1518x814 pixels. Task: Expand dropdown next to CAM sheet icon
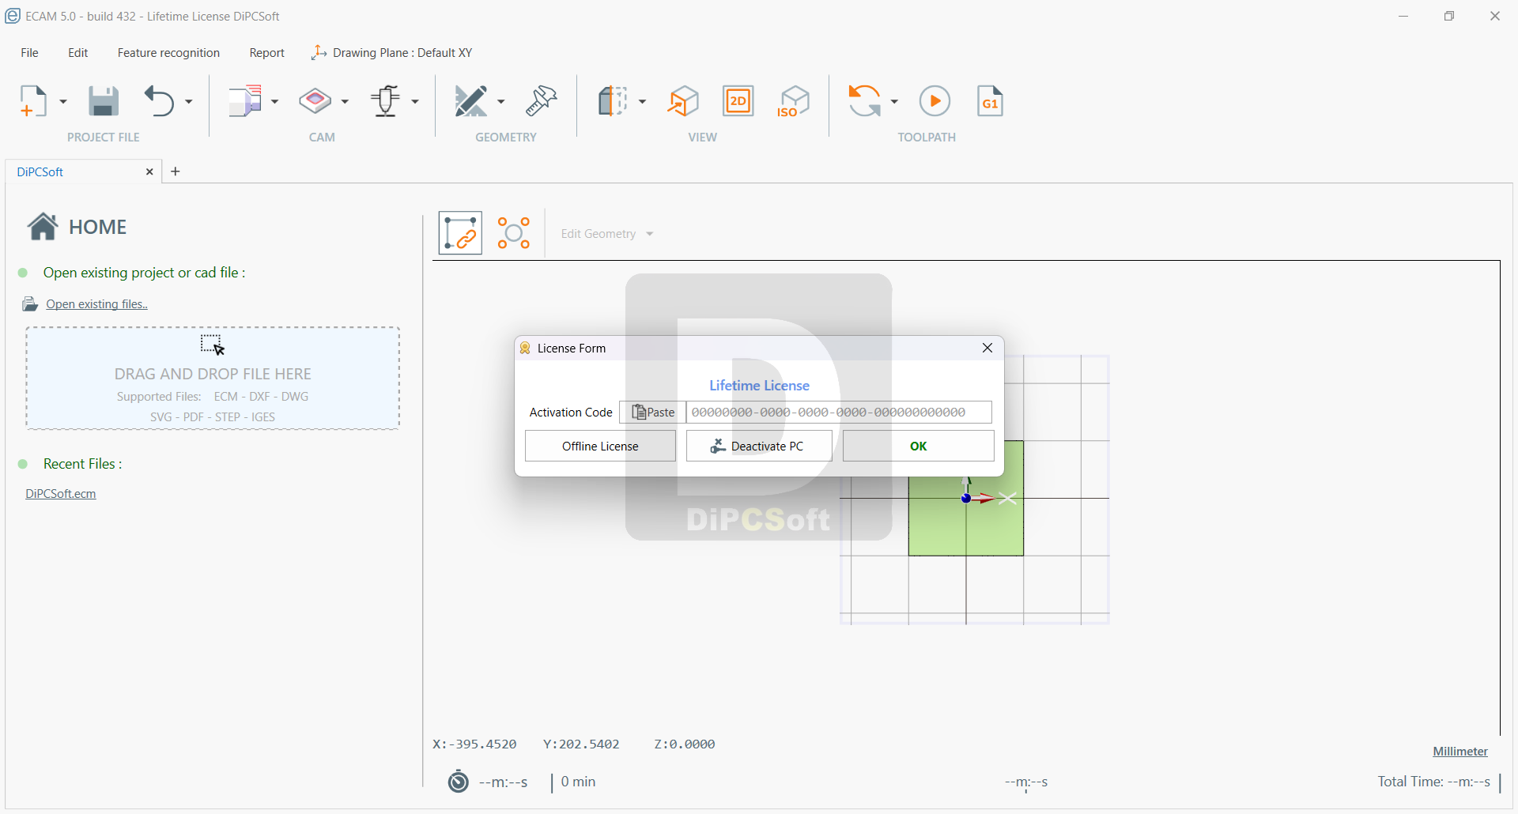[274, 101]
